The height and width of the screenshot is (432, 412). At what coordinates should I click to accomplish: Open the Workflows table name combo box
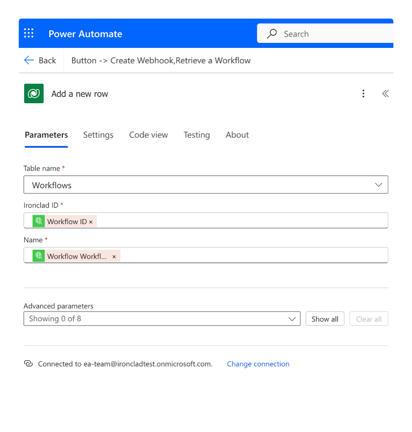pos(206,185)
